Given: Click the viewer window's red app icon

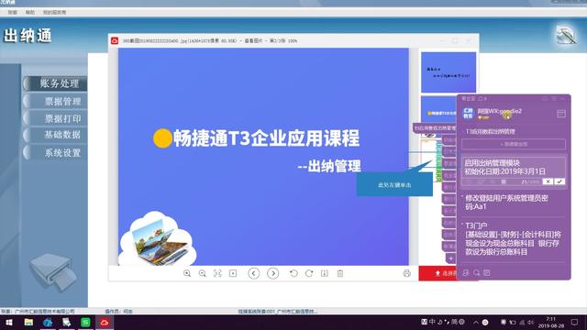Looking at the screenshot, I should pos(115,40).
